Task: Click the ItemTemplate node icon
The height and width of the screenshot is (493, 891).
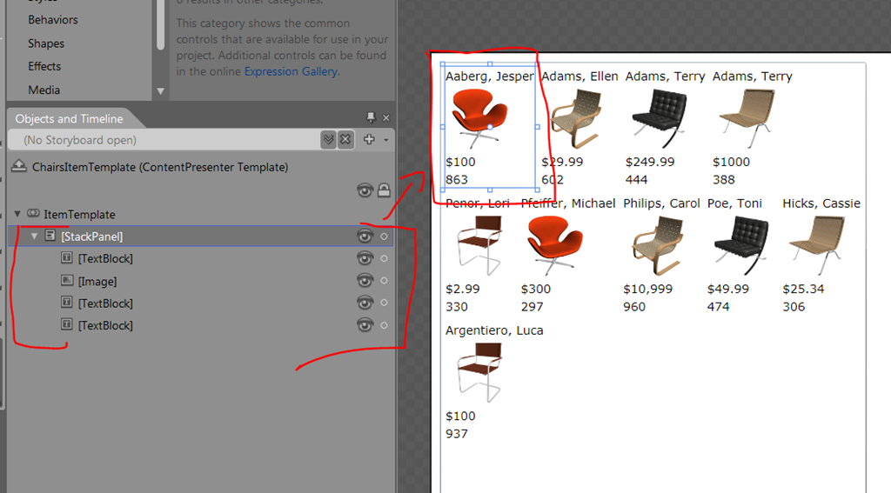Action: [34, 214]
